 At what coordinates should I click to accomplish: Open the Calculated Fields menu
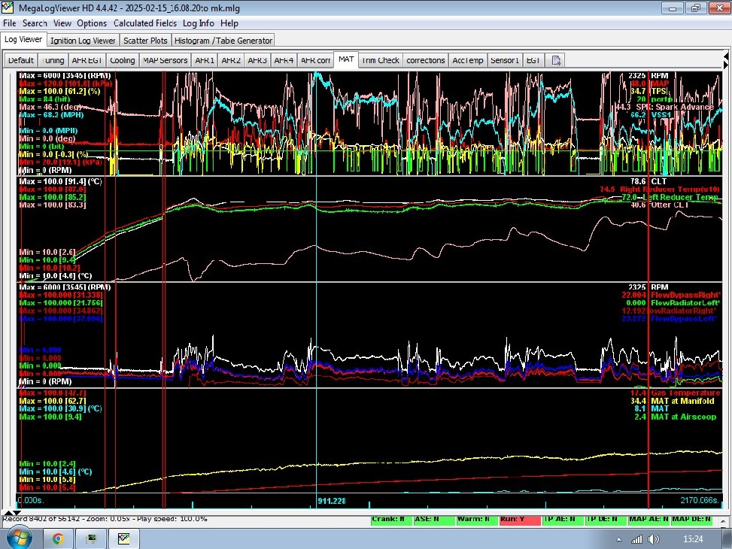point(145,23)
